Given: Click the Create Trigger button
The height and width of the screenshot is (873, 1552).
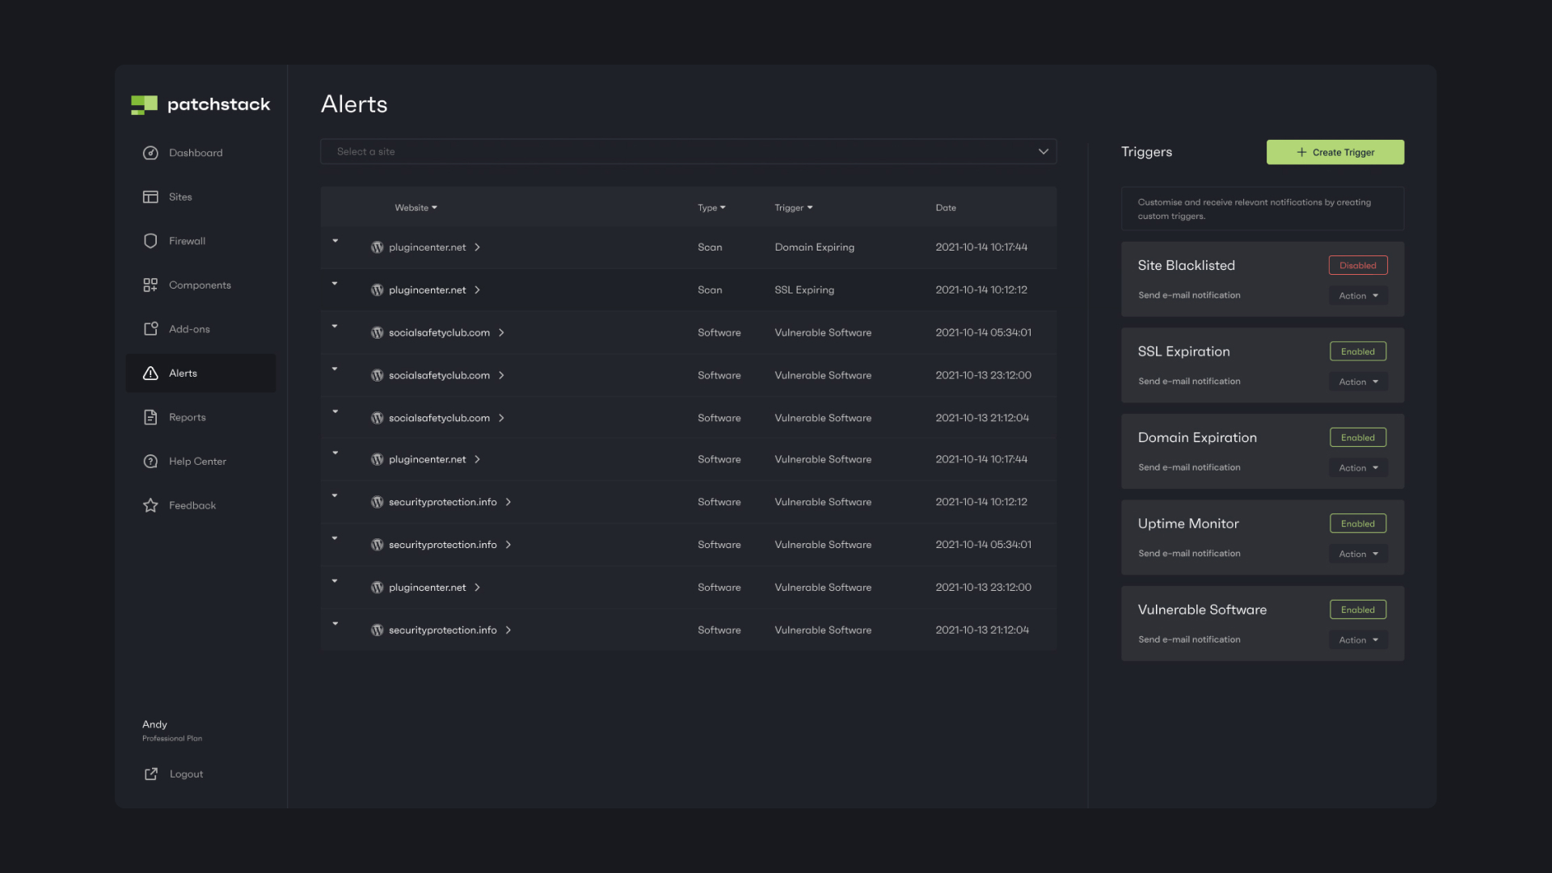Looking at the screenshot, I should pyautogui.click(x=1335, y=152).
